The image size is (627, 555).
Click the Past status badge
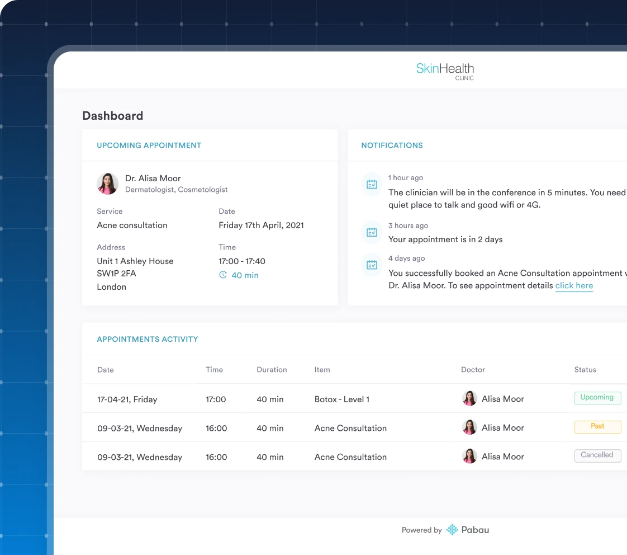coord(597,426)
